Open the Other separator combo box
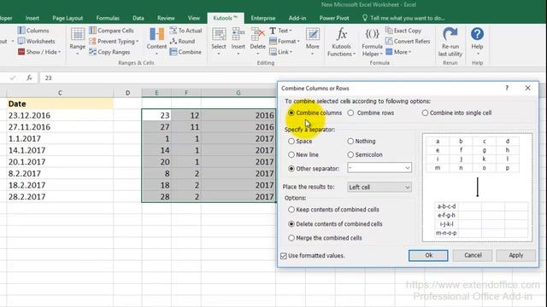 pos(379,168)
